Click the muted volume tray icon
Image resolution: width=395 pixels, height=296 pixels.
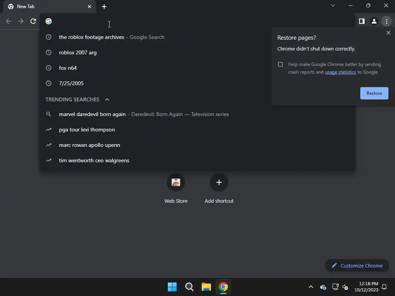tap(345, 287)
